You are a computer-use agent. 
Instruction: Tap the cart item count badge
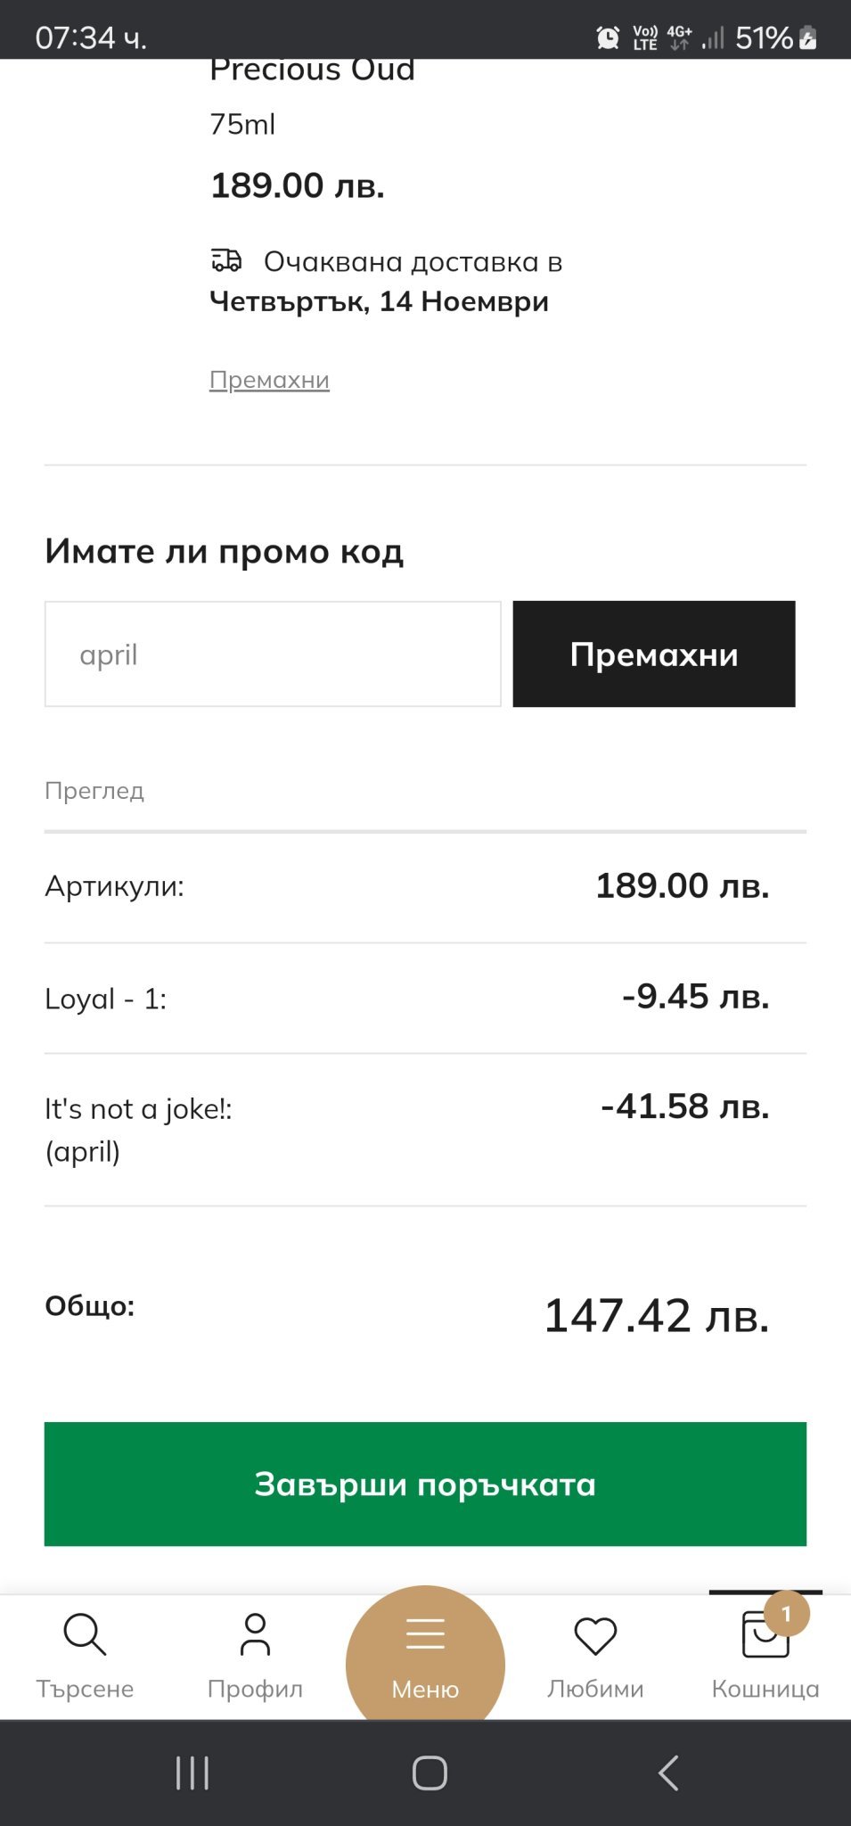pos(786,1614)
